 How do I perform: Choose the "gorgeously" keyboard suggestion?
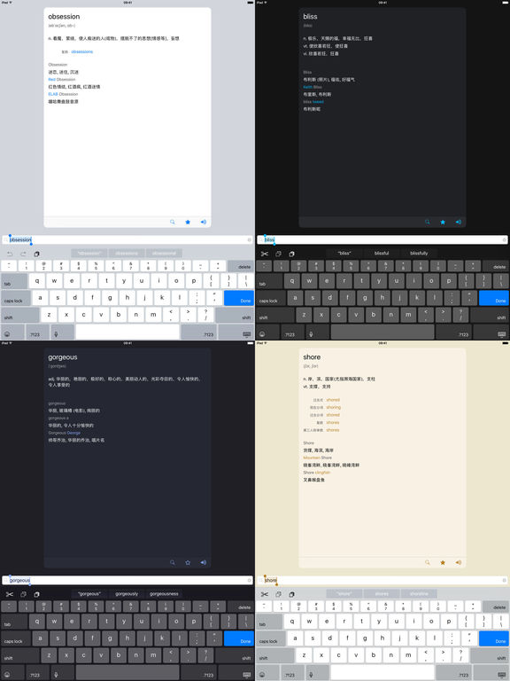127,594
